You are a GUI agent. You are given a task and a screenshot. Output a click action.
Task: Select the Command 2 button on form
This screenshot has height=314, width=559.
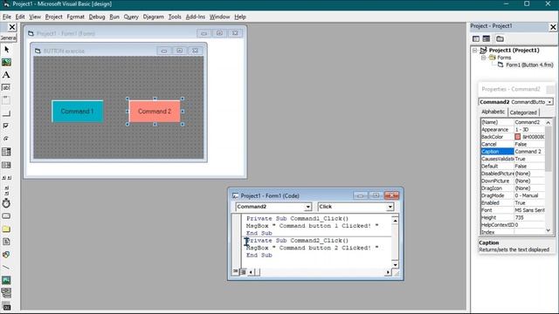pyautogui.click(x=155, y=112)
